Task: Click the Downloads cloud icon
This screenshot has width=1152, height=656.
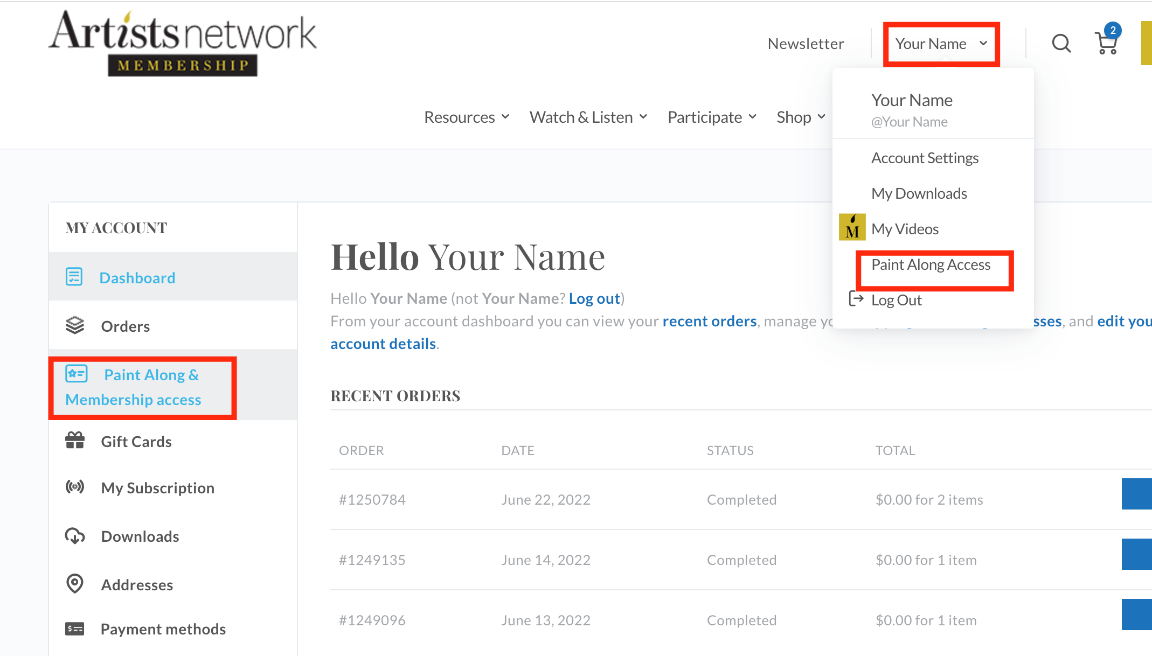Action: (x=75, y=536)
